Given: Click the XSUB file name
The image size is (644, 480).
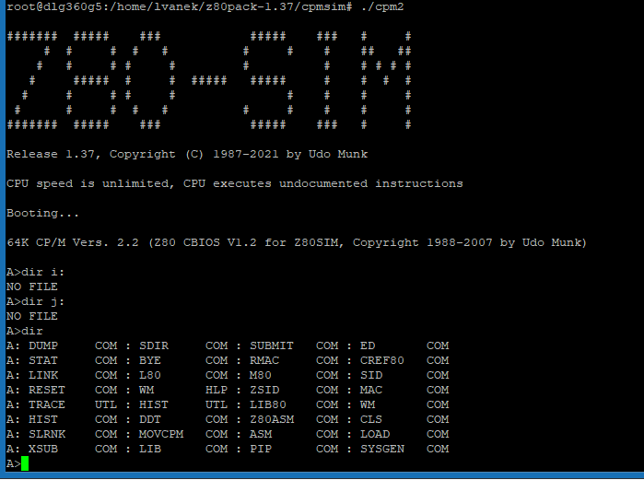Looking at the screenshot, I should (43, 450).
